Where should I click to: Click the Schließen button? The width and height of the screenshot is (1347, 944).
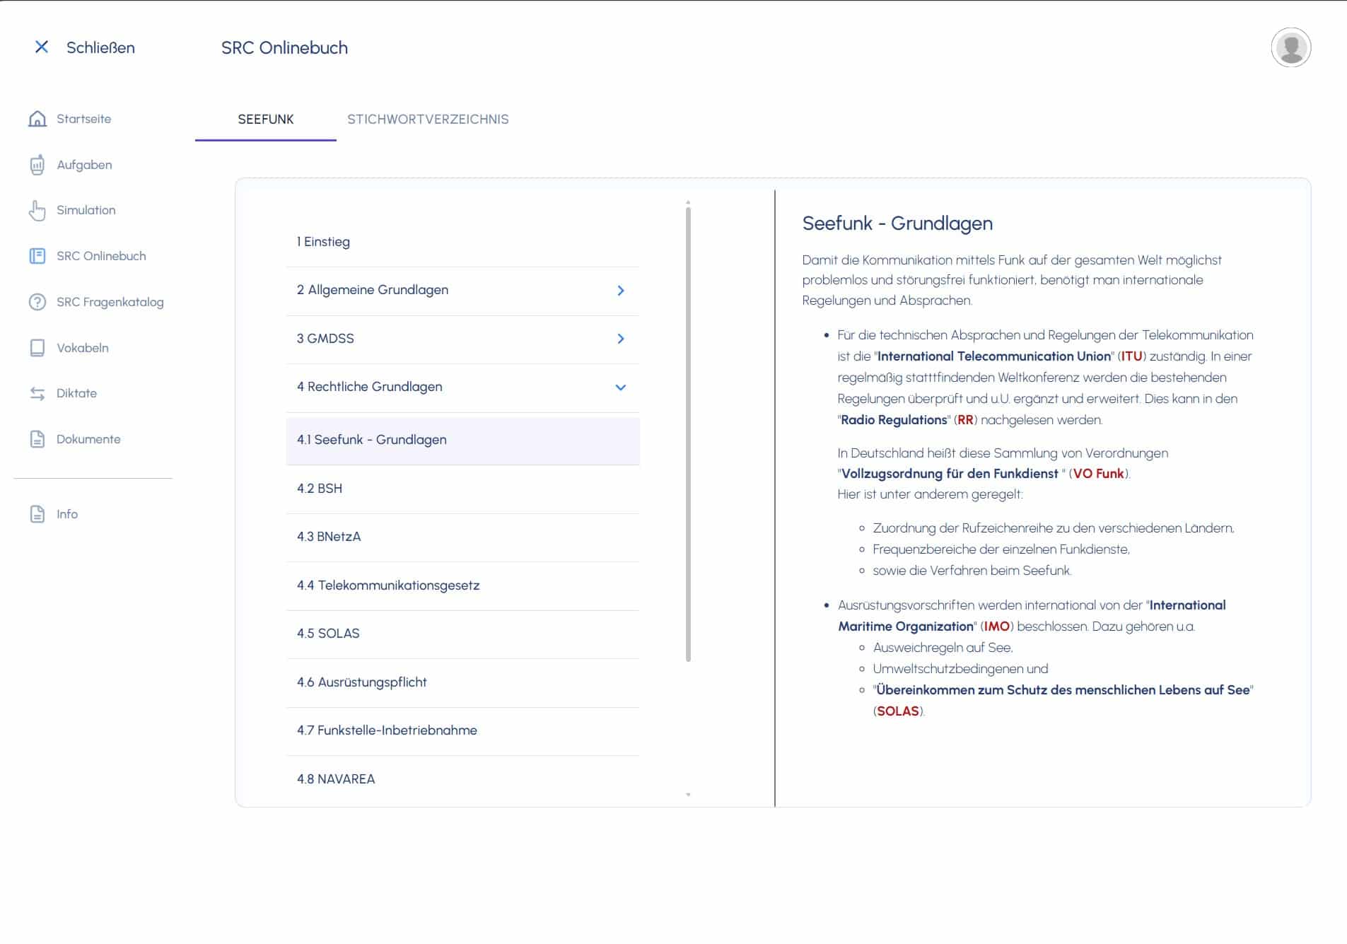pos(85,47)
